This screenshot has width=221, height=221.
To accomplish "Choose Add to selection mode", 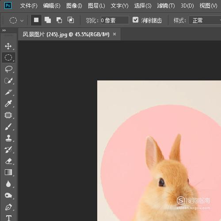I will [48, 20].
